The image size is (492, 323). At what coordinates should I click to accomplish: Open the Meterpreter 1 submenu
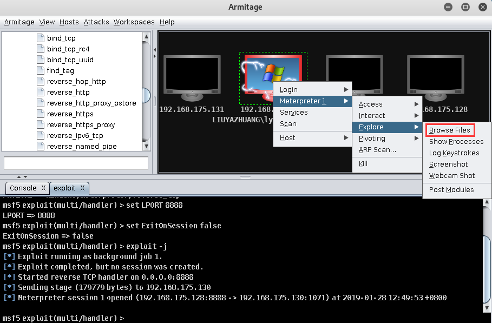(x=312, y=101)
